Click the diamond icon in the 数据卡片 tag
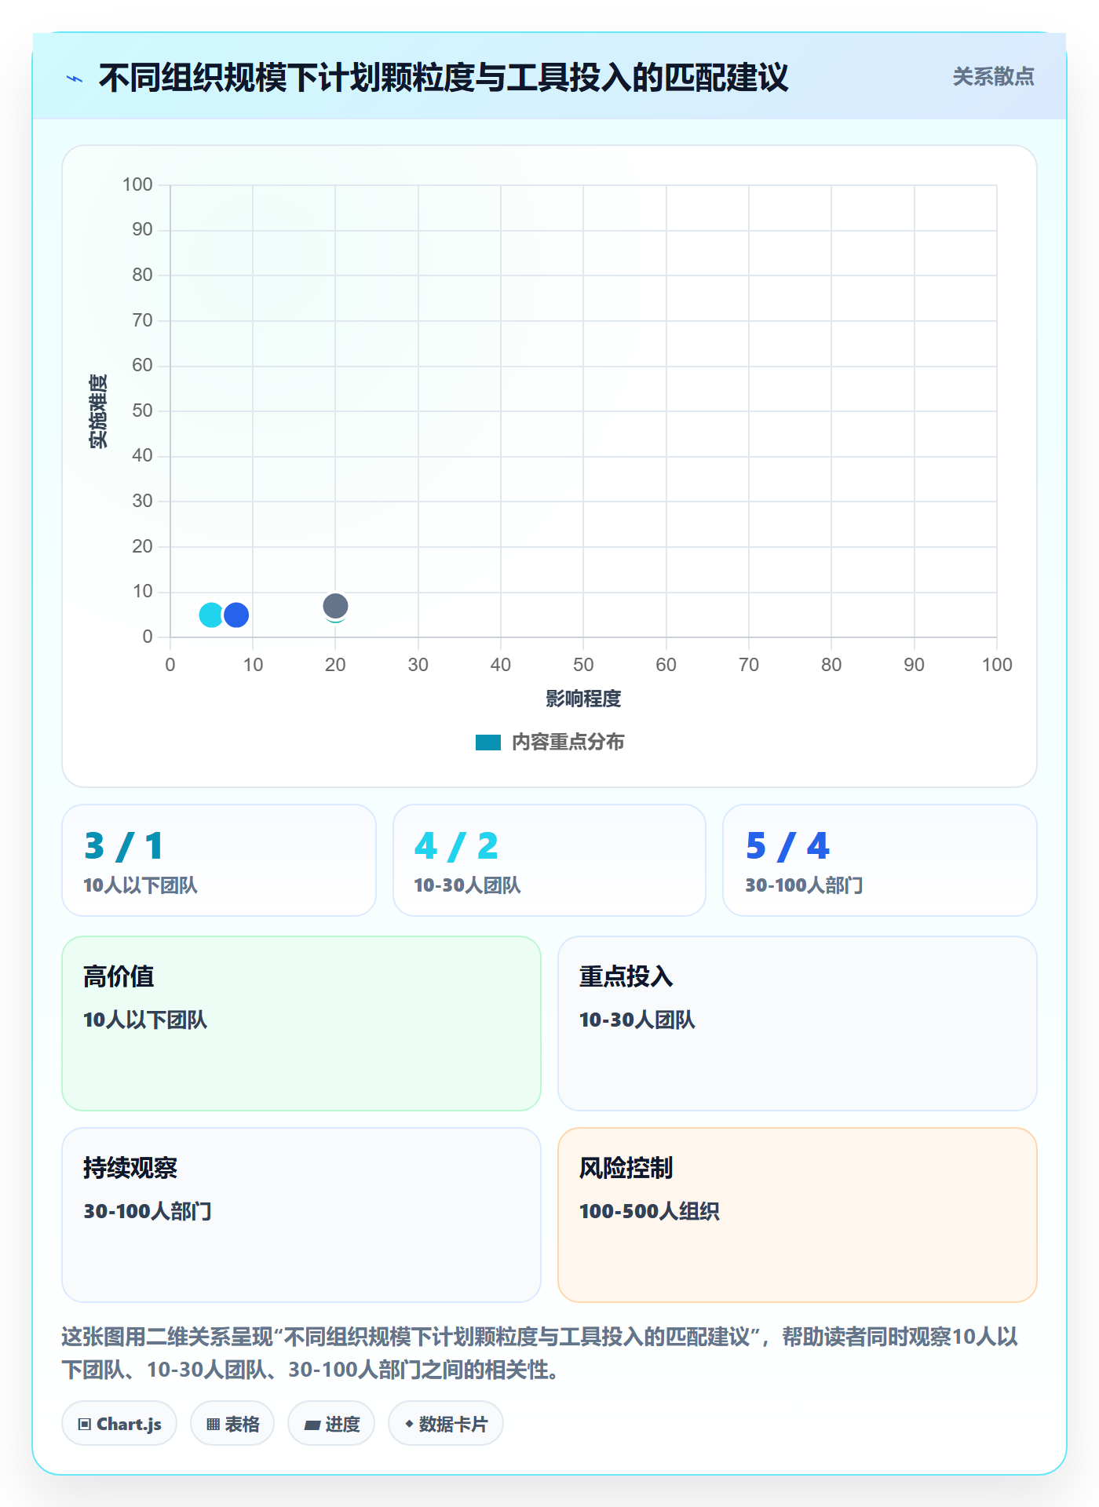This screenshot has width=1099, height=1507. tap(409, 1424)
